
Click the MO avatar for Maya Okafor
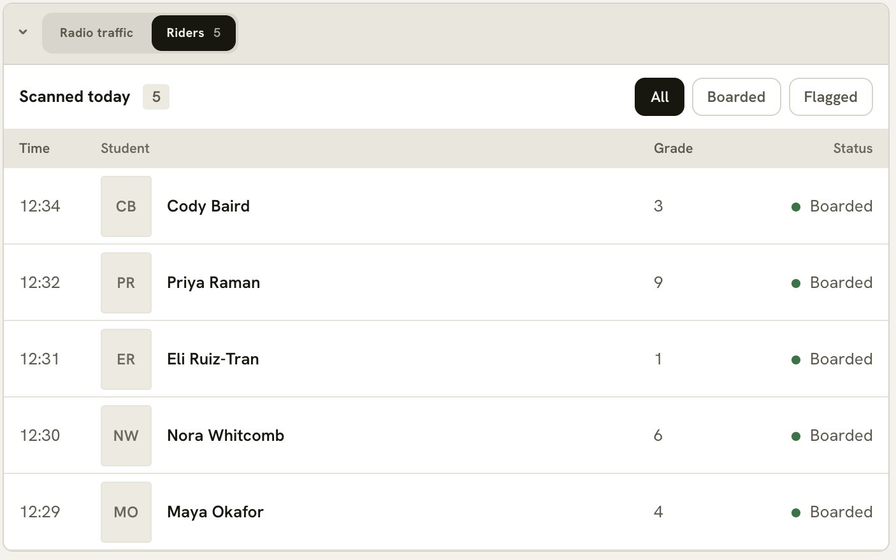click(126, 512)
